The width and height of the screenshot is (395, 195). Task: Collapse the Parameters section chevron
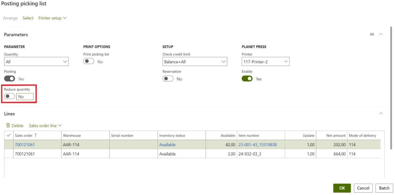point(381,34)
